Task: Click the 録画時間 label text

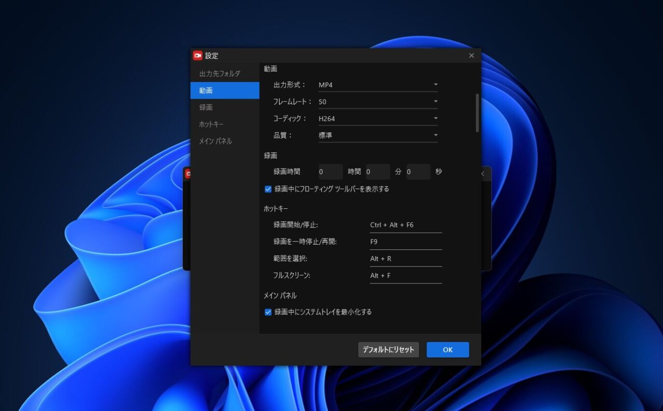Action: tap(287, 172)
